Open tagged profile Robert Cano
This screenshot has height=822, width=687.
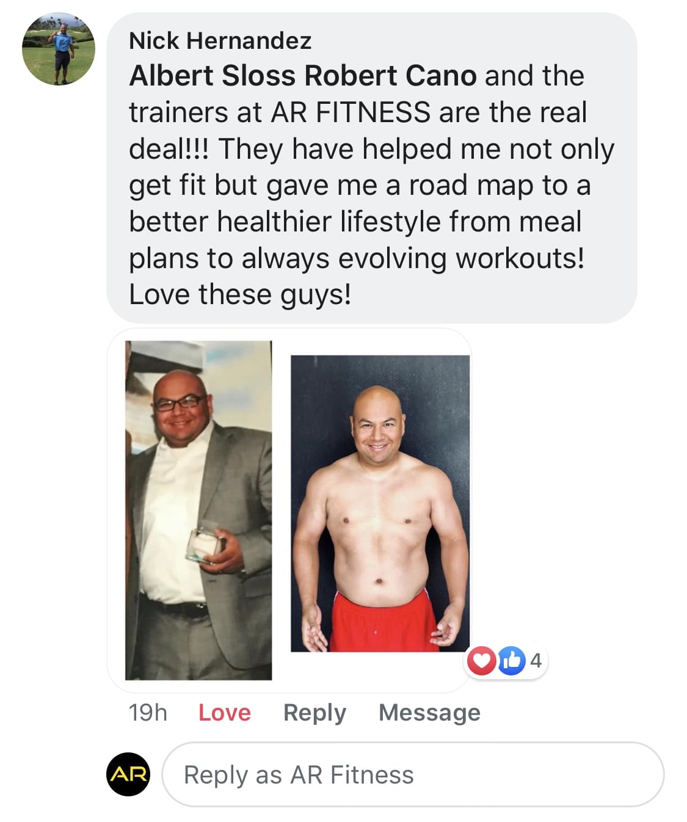tap(390, 76)
